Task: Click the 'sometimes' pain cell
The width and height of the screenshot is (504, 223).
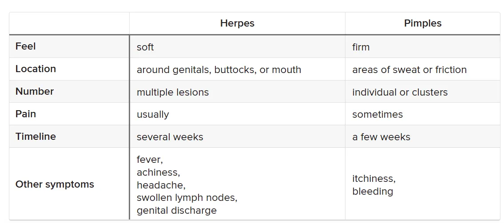Action: point(377,115)
